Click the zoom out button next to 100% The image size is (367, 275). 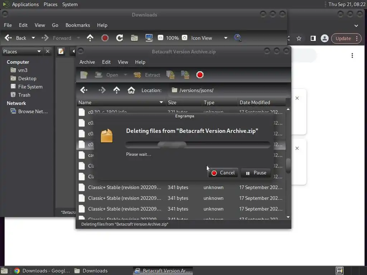161,38
